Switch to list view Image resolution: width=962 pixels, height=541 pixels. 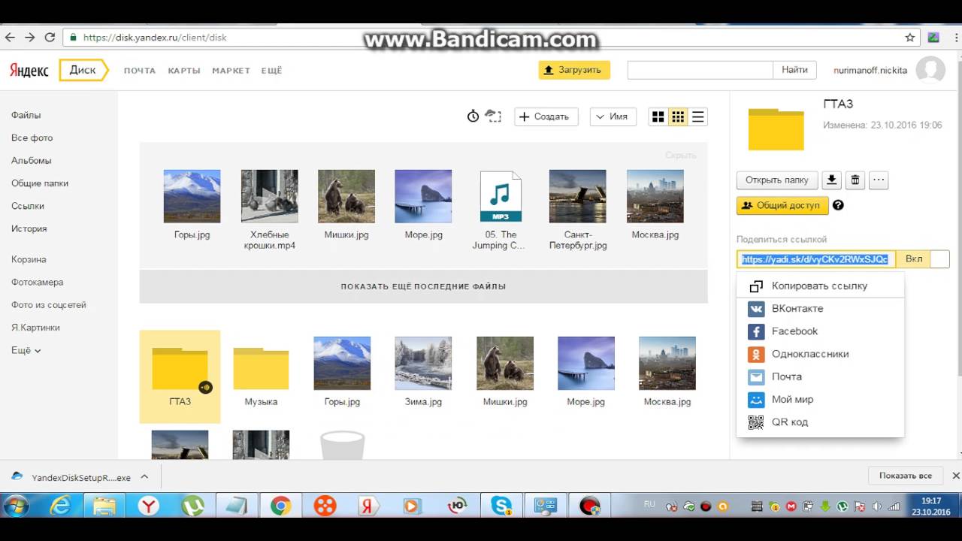click(x=698, y=116)
